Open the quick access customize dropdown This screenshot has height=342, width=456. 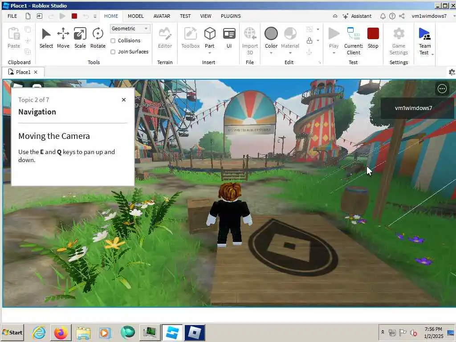(95, 16)
